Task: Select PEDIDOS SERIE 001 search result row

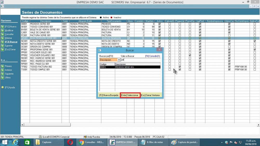Action: tap(130, 67)
